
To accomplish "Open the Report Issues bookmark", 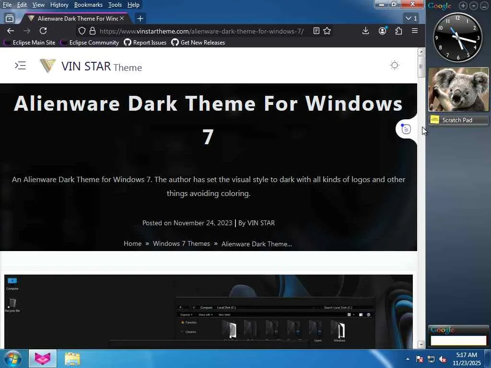I will (145, 43).
